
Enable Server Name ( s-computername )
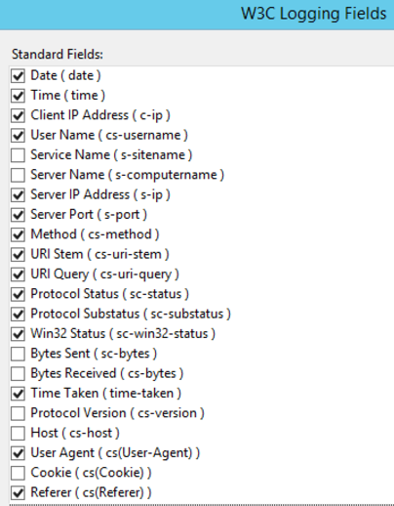(x=18, y=175)
